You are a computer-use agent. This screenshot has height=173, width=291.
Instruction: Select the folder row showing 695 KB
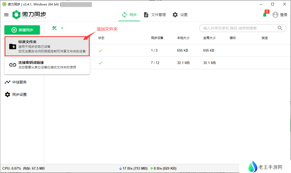coord(181,50)
